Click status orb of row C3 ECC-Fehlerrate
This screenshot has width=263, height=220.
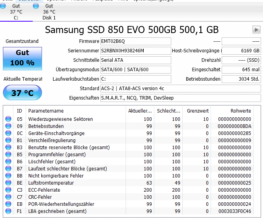click(x=8, y=190)
